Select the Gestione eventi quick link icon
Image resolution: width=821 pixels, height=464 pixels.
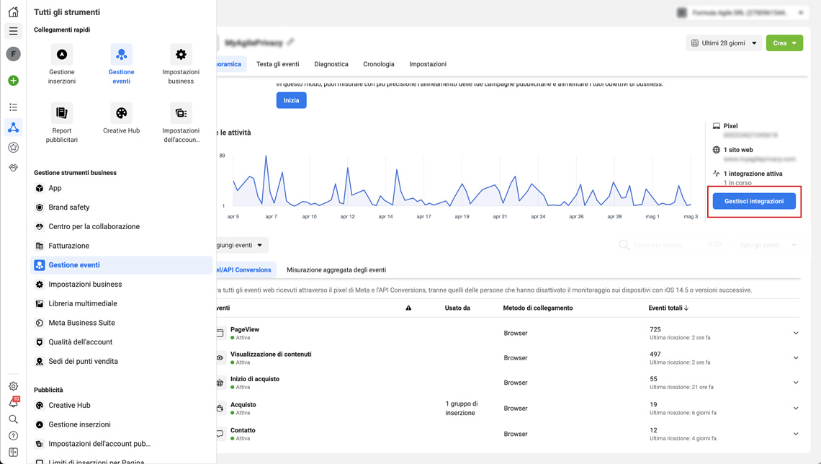tap(121, 55)
